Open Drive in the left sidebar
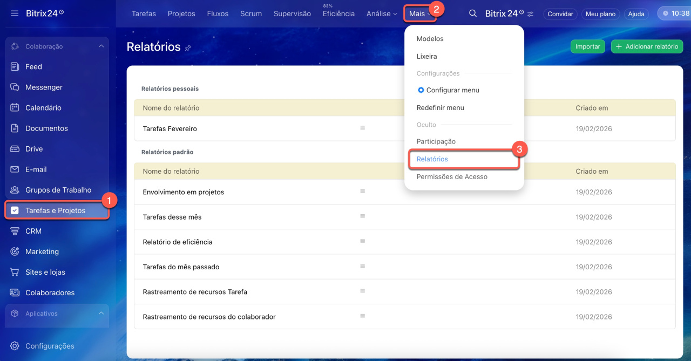 [x=34, y=149]
